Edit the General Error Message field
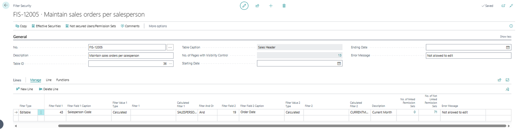The image size is (520, 132). click(x=469, y=55)
